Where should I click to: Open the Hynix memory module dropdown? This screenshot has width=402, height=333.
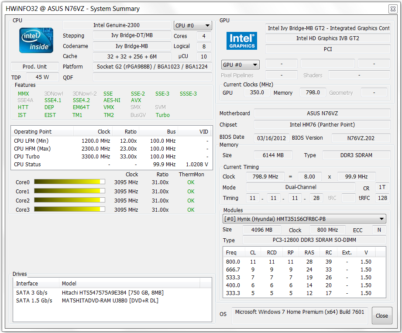pos(304,219)
